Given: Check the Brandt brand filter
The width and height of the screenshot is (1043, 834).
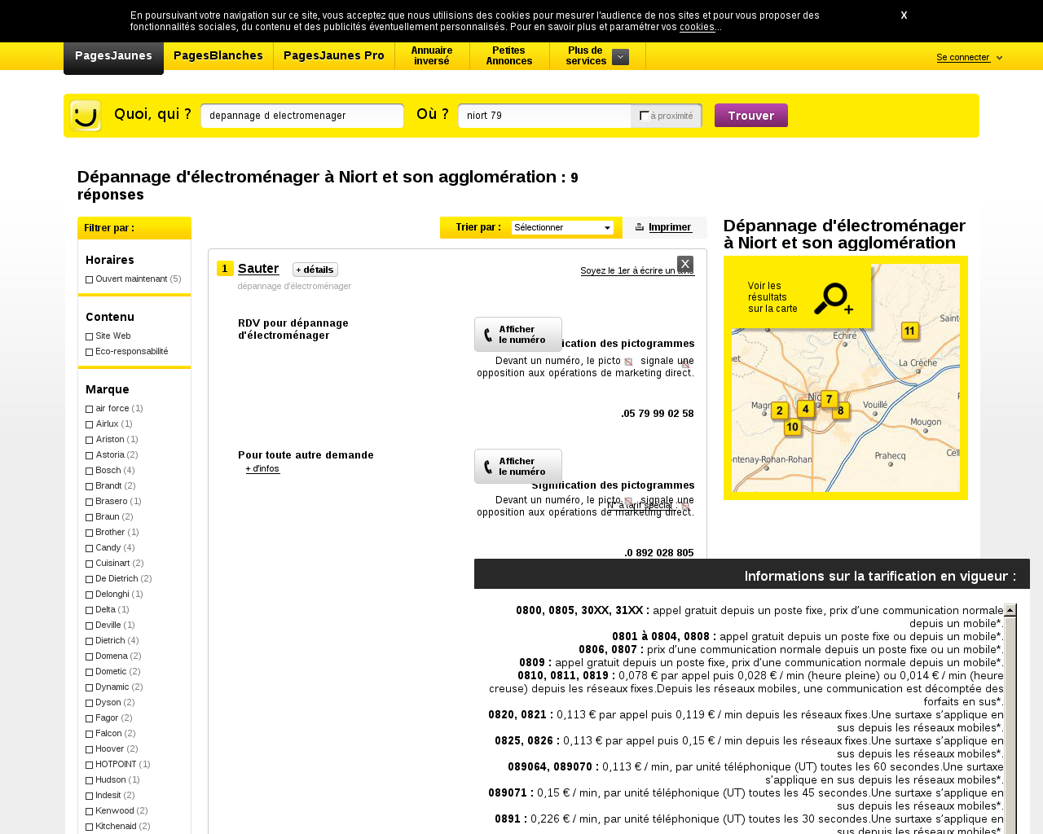Looking at the screenshot, I should pyautogui.click(x=90, y=486).
